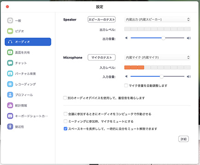200x165 pixels.
Task: Check ミーティングに参加時、マイクをミュートにする option
Action: [x=65, y=121]
